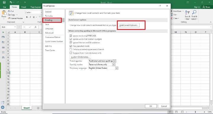
Task: Click the Undo arrow icon
Action: [11, 2]
